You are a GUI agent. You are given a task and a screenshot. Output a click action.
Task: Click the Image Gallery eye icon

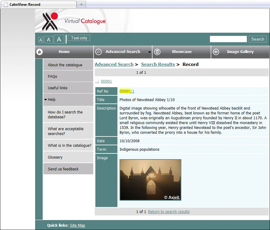[x=216, y=52]
